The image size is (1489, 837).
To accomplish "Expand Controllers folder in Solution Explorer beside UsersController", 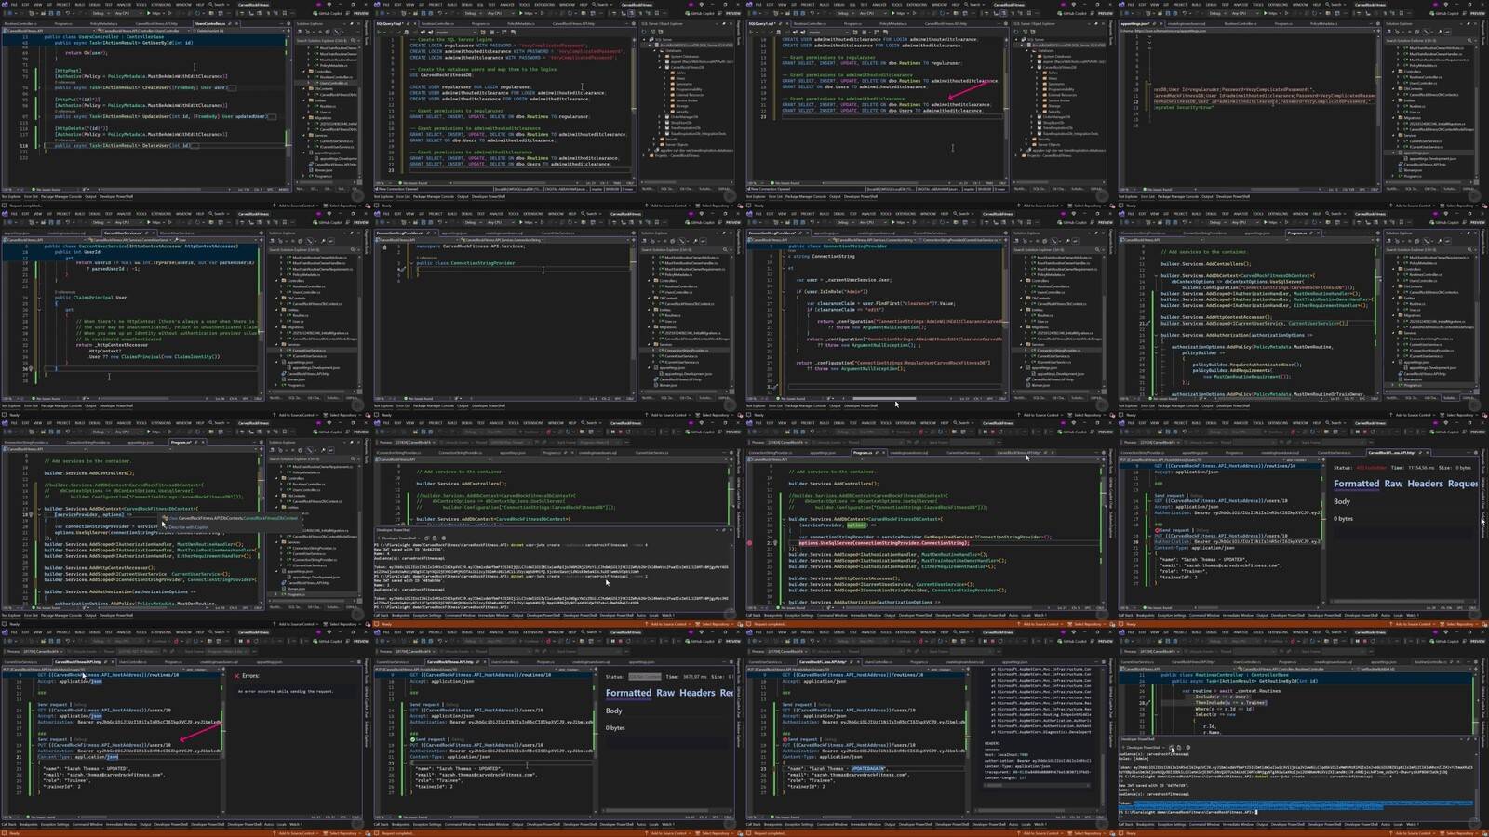I will [x=304, y=71].
